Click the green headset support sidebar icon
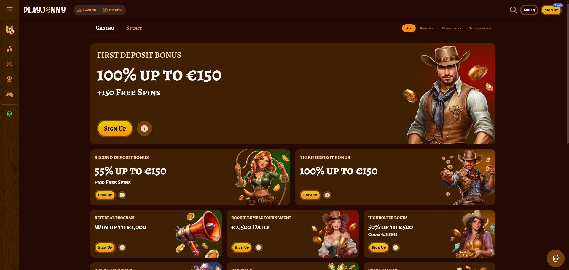 9,114
